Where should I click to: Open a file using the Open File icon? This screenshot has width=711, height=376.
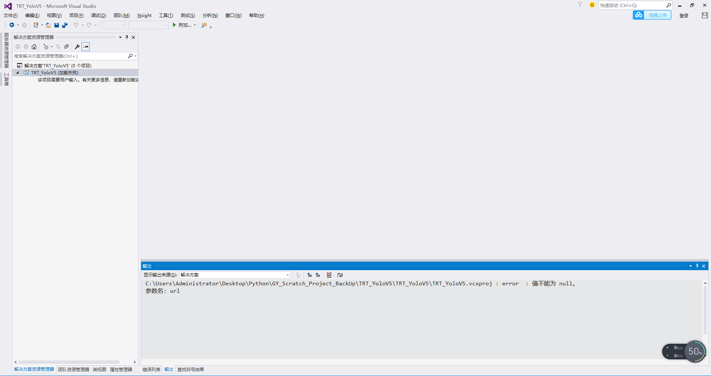(x=48, y=25)
